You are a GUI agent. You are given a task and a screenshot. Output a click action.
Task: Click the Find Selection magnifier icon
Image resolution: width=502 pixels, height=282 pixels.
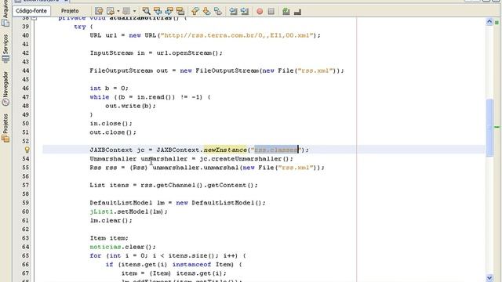point(146,11)
